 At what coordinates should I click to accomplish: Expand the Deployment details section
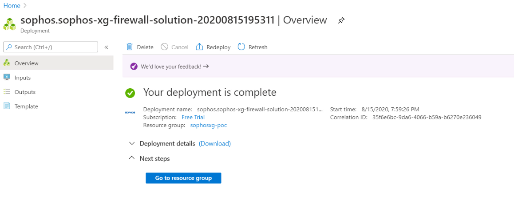pos(131,144)
